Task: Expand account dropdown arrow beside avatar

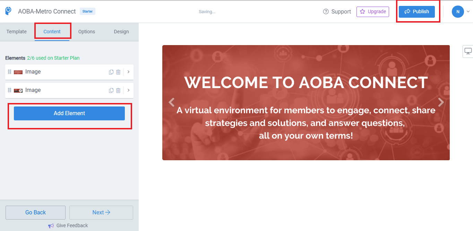Action: 468,11
